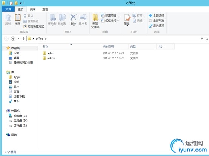Click the Back navigation arrow
This screenshot has height=156, width=209.
click(6, 38)
